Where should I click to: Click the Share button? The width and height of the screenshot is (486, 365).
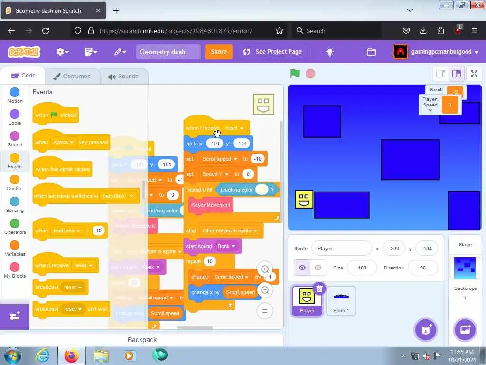pyautogui.click(x=218, y=52)
